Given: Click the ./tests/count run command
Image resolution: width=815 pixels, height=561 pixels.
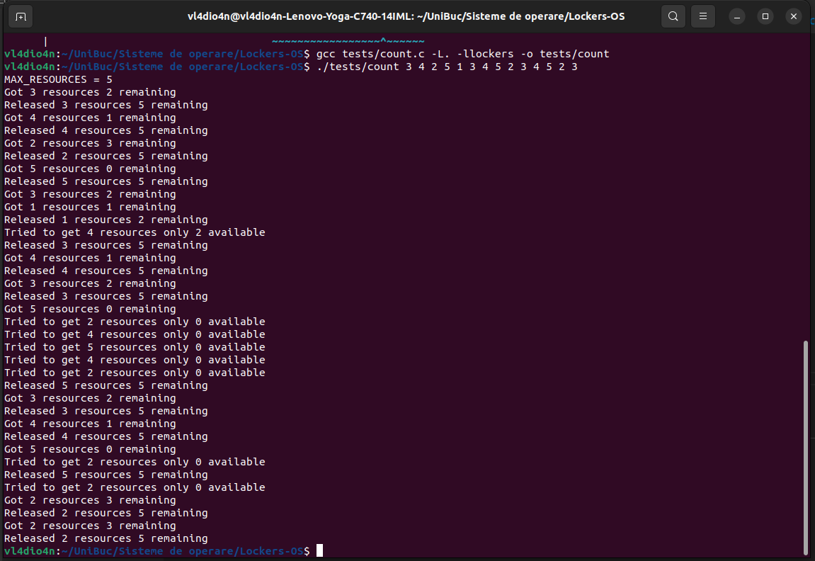Looking at the screenshot, I should [x=447, y=67].
